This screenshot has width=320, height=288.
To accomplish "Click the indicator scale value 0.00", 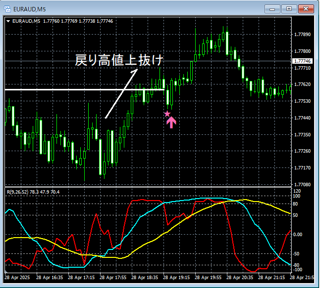I will pyautogui.click(x=298, y=235).
